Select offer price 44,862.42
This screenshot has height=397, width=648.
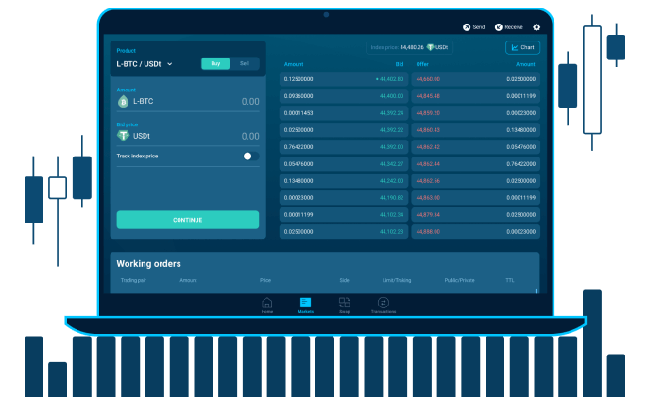click(428, 147)
